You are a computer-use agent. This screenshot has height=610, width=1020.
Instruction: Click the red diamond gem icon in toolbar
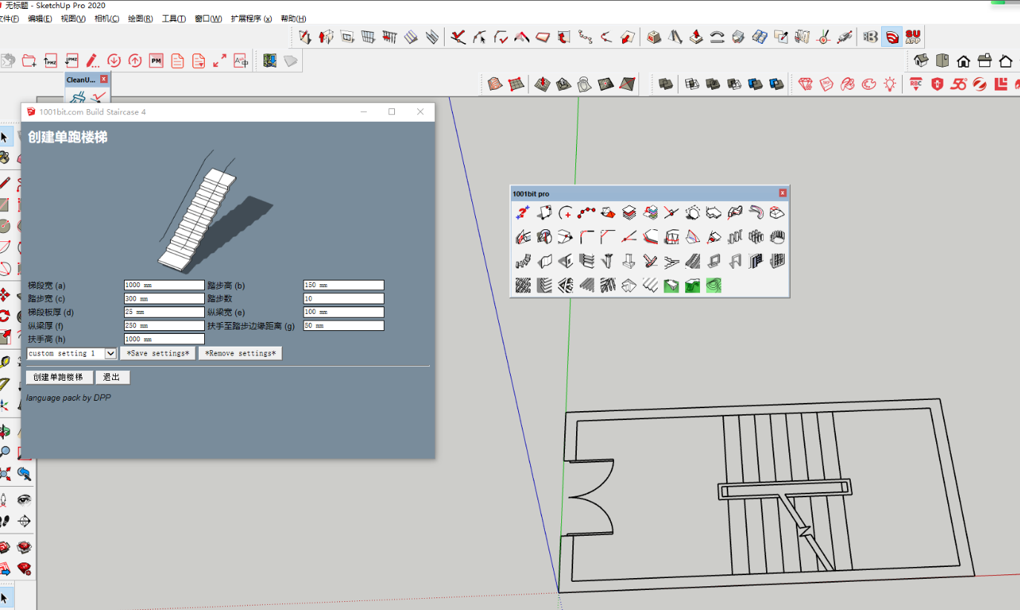[806, 85]
